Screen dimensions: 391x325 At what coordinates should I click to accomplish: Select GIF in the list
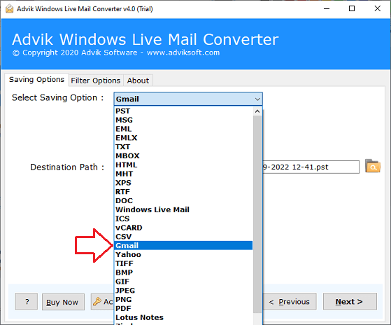[183, 282]
